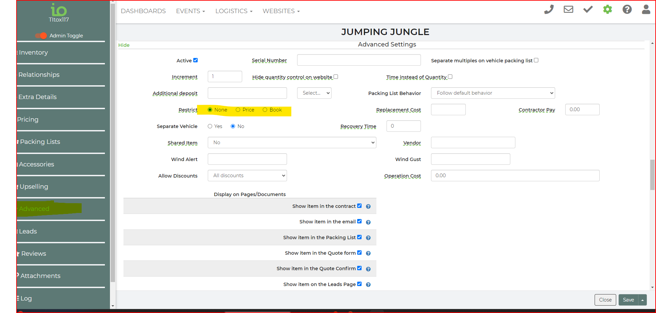The height and width of the screenshot is (313, 656).
Task: Open the Packing List Behavior dropdown
Action: pyautogui.click(x=493, y=93)
